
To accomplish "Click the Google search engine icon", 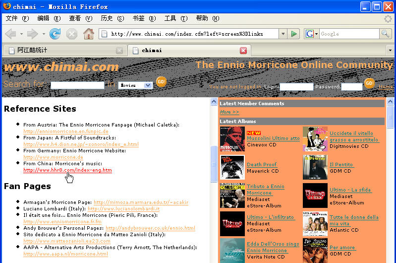I will click(x=309, y=34).
